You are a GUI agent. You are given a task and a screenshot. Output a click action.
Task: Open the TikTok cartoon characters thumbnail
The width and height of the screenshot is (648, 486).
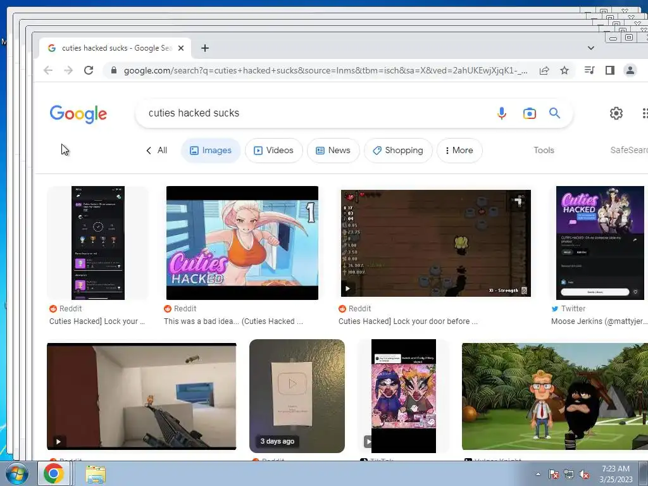pyautogui.click(x=403, y=396)
